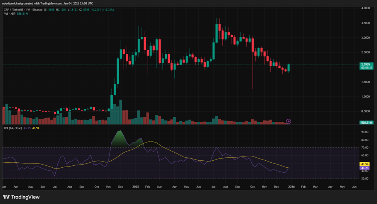377x204 pixels.
Task: Click the yellow RSI value tag 43.94
Action: (x=365, y=164)
